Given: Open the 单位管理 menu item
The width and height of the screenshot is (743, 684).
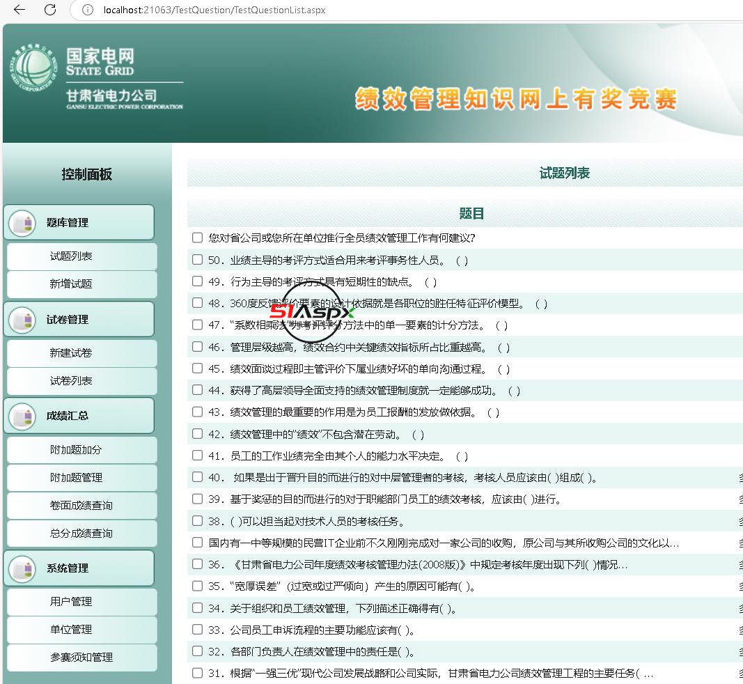Looking at the screenshot, I should pos(81,630).
